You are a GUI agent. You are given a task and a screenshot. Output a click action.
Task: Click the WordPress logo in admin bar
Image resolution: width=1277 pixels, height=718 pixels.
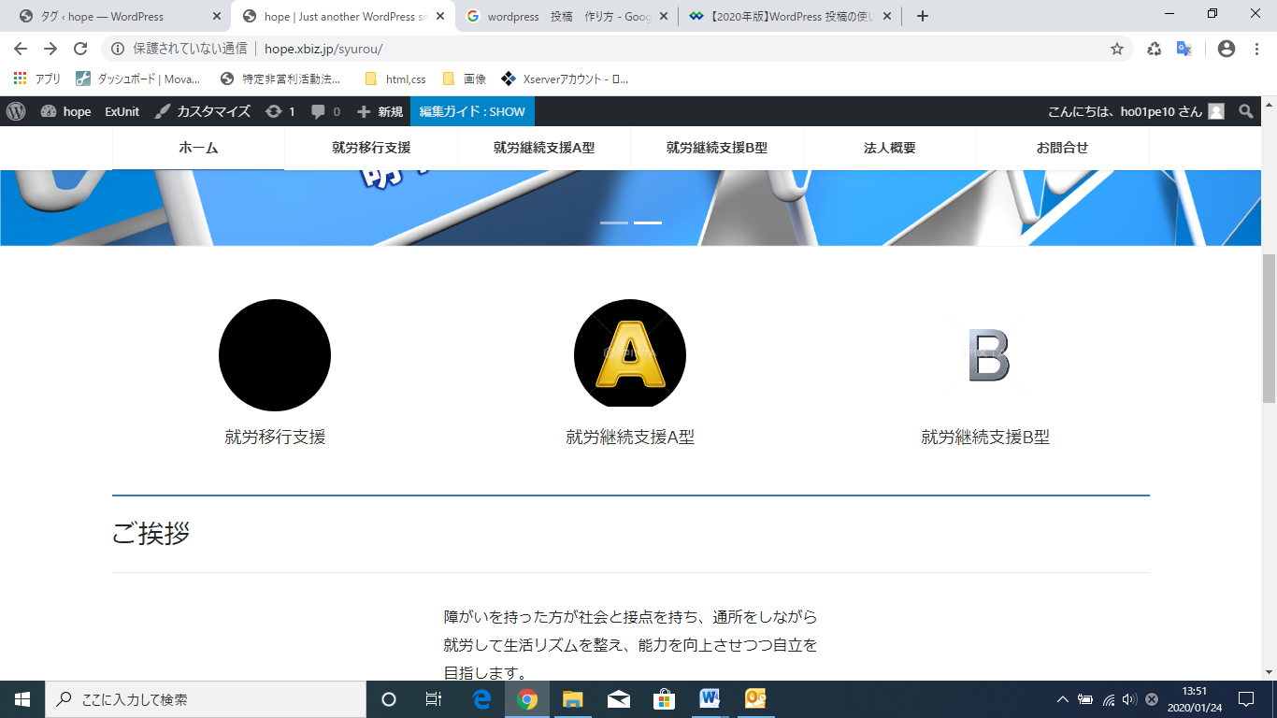click(x=16, y=111)
